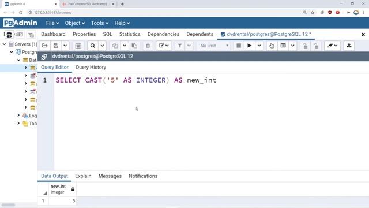This screenshot has height=208, width=369.
Task: Open a new browser tab with plus
Action: [x=122, y=4]
